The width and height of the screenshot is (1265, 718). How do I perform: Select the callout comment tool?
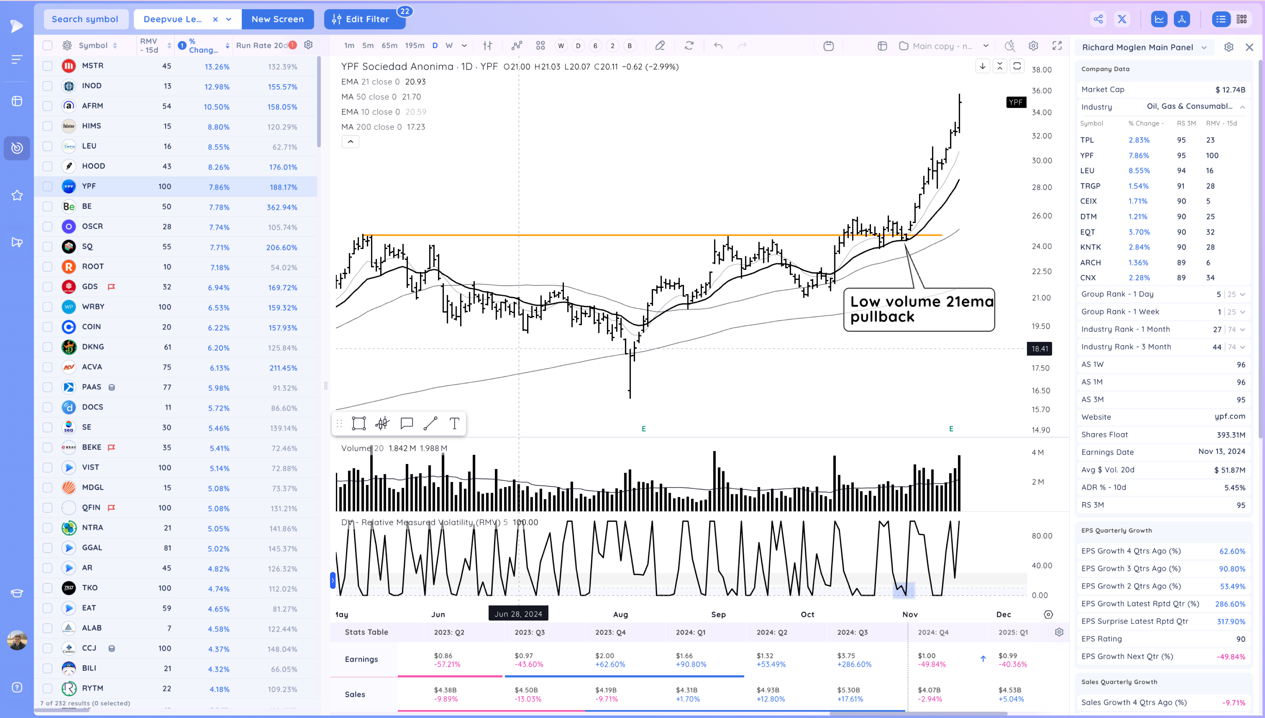pos(406,423)
